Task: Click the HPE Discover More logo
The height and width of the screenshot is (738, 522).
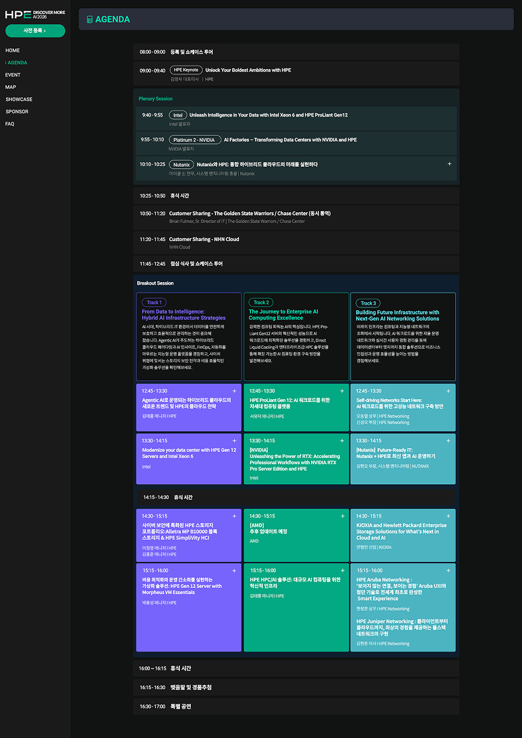Action: coord(35,15)
